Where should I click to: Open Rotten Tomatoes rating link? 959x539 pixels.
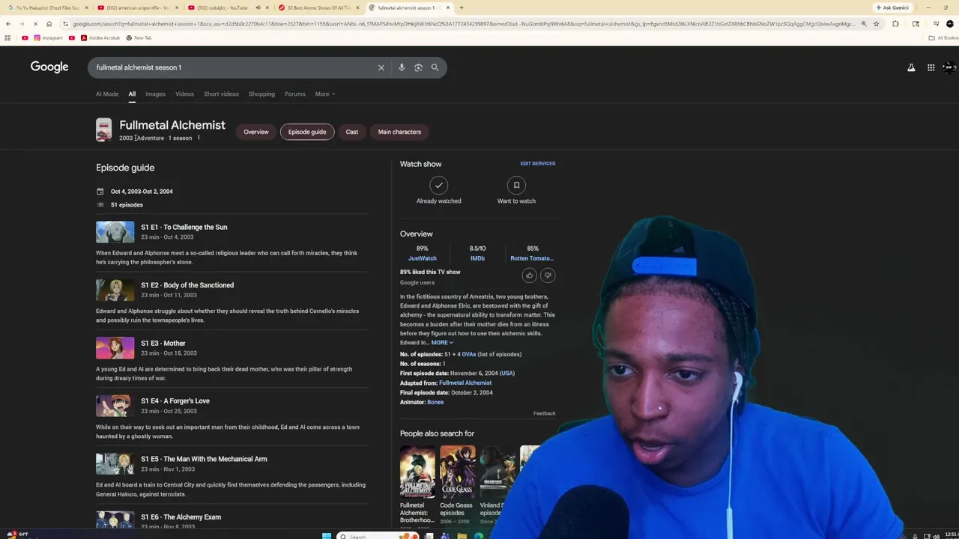pyautogui.click(x=532, y=258)
